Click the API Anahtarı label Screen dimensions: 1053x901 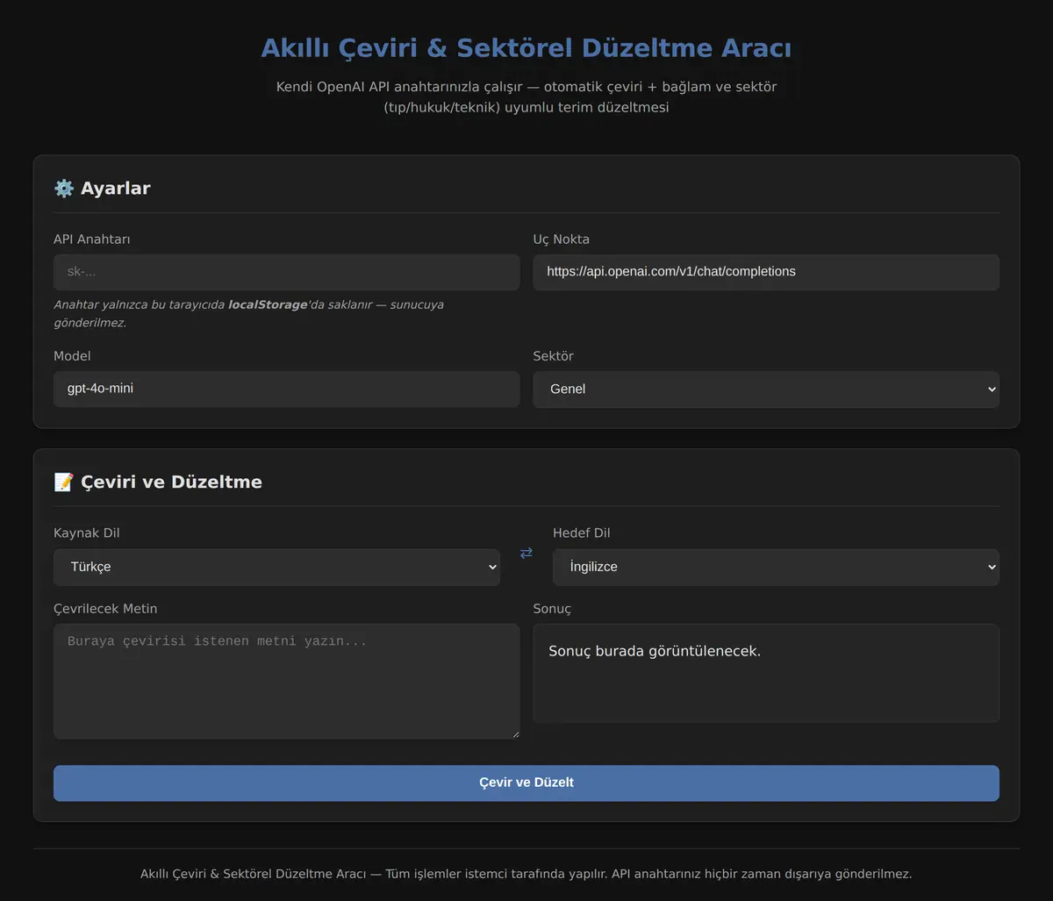[x=92, y=239]
